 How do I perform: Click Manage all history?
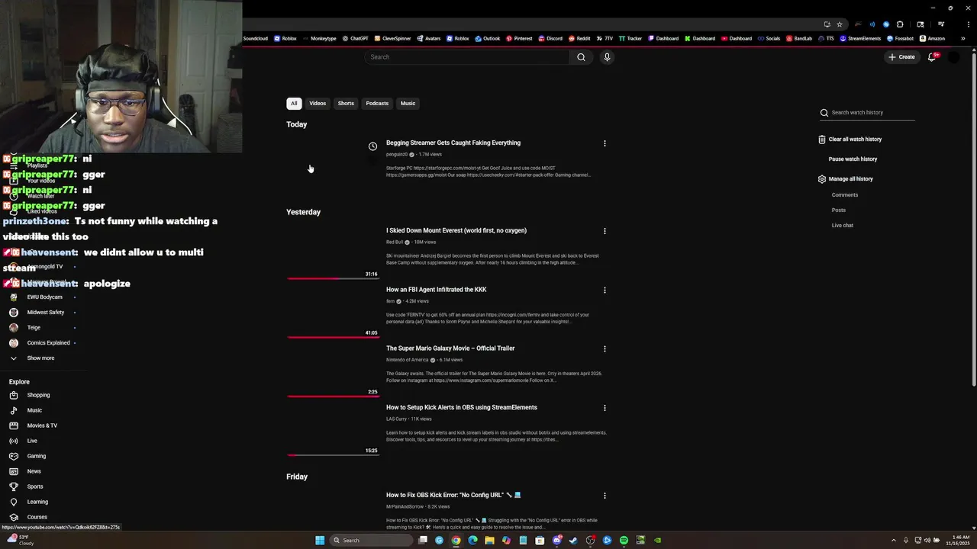pyautogui.click(x=850, y=179)
